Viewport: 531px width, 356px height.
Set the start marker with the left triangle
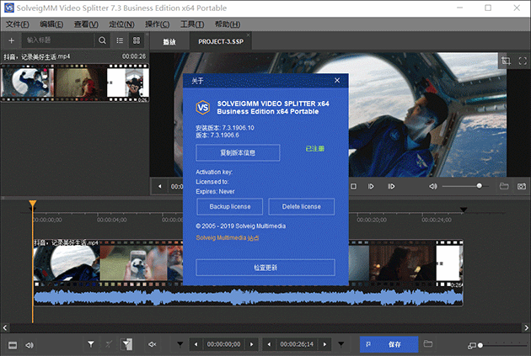click(180, 344)
